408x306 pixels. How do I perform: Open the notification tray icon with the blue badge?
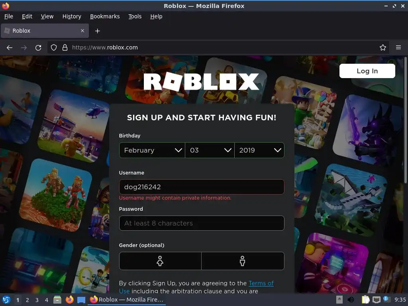[x=386, y=299]
